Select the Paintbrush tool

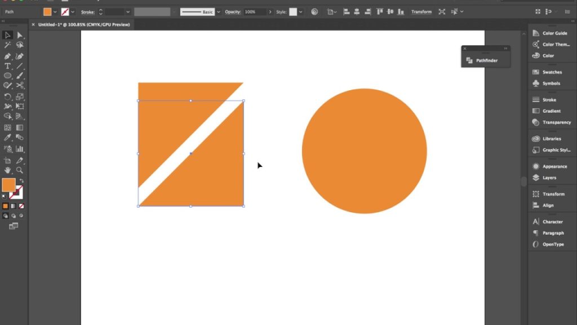pyautogui.click(x=19, y=76)
